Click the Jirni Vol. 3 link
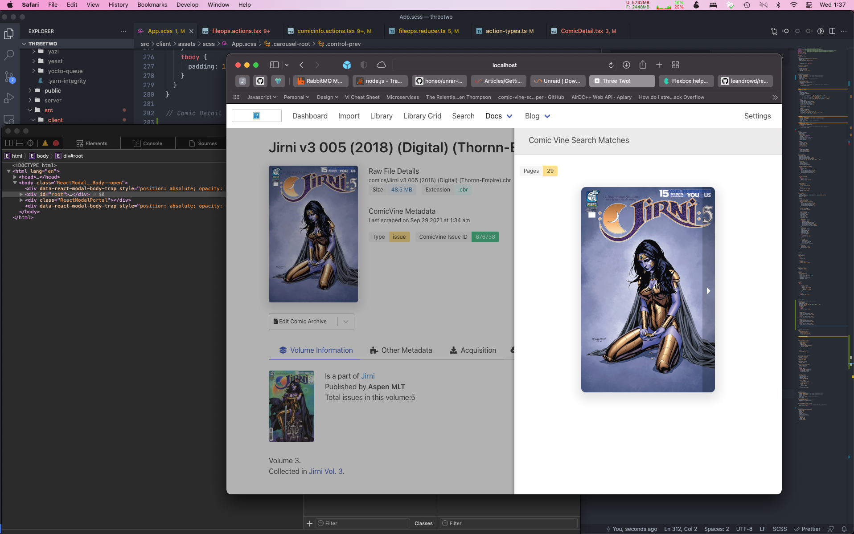The height and width of the screenshot is (534, 854). pos(326,472)
